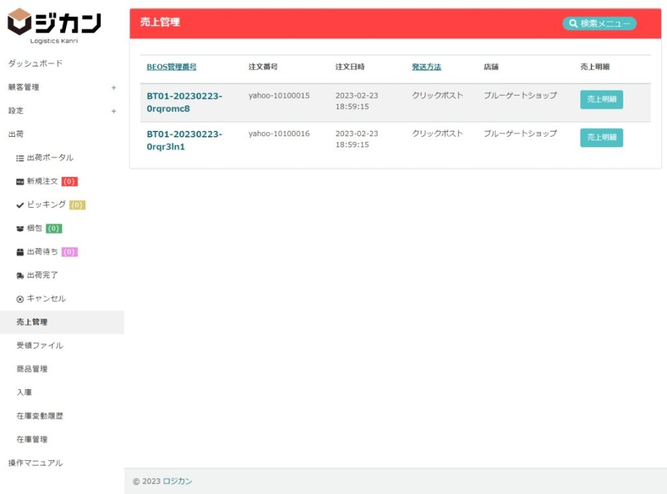Select 在庫管理 in sidebar menu
Viewport: 667px width, 494px height.
(x=32, y=439)
